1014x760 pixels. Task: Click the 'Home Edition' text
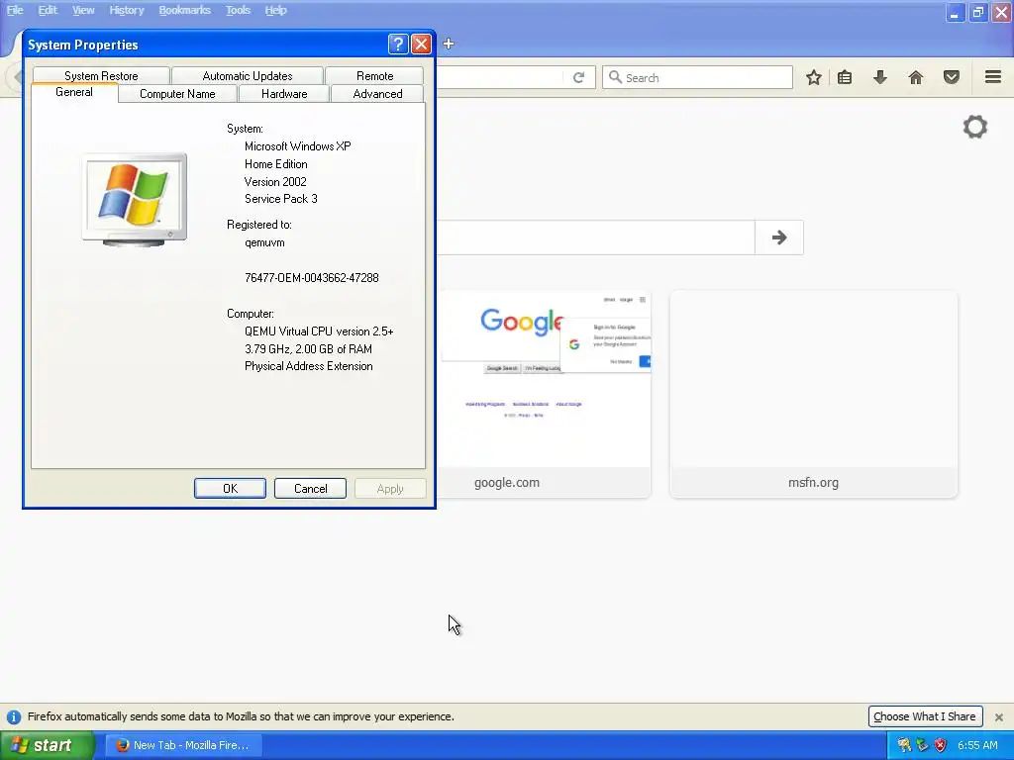point(275,164)
